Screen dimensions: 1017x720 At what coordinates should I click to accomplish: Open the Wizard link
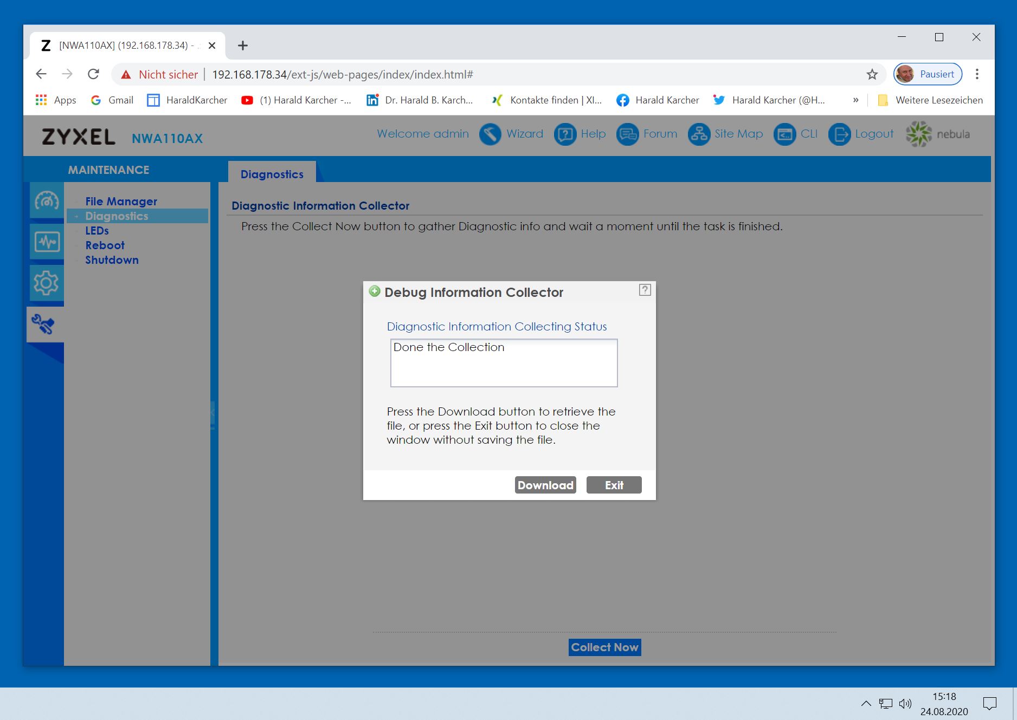click(x=525, y=134)
